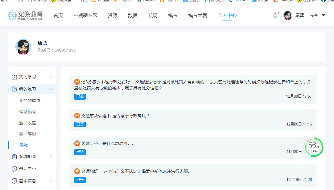Click the 问 icon of the 记3分 question
334x190 pixels.
pyautogui.click(x=77, y=82)
